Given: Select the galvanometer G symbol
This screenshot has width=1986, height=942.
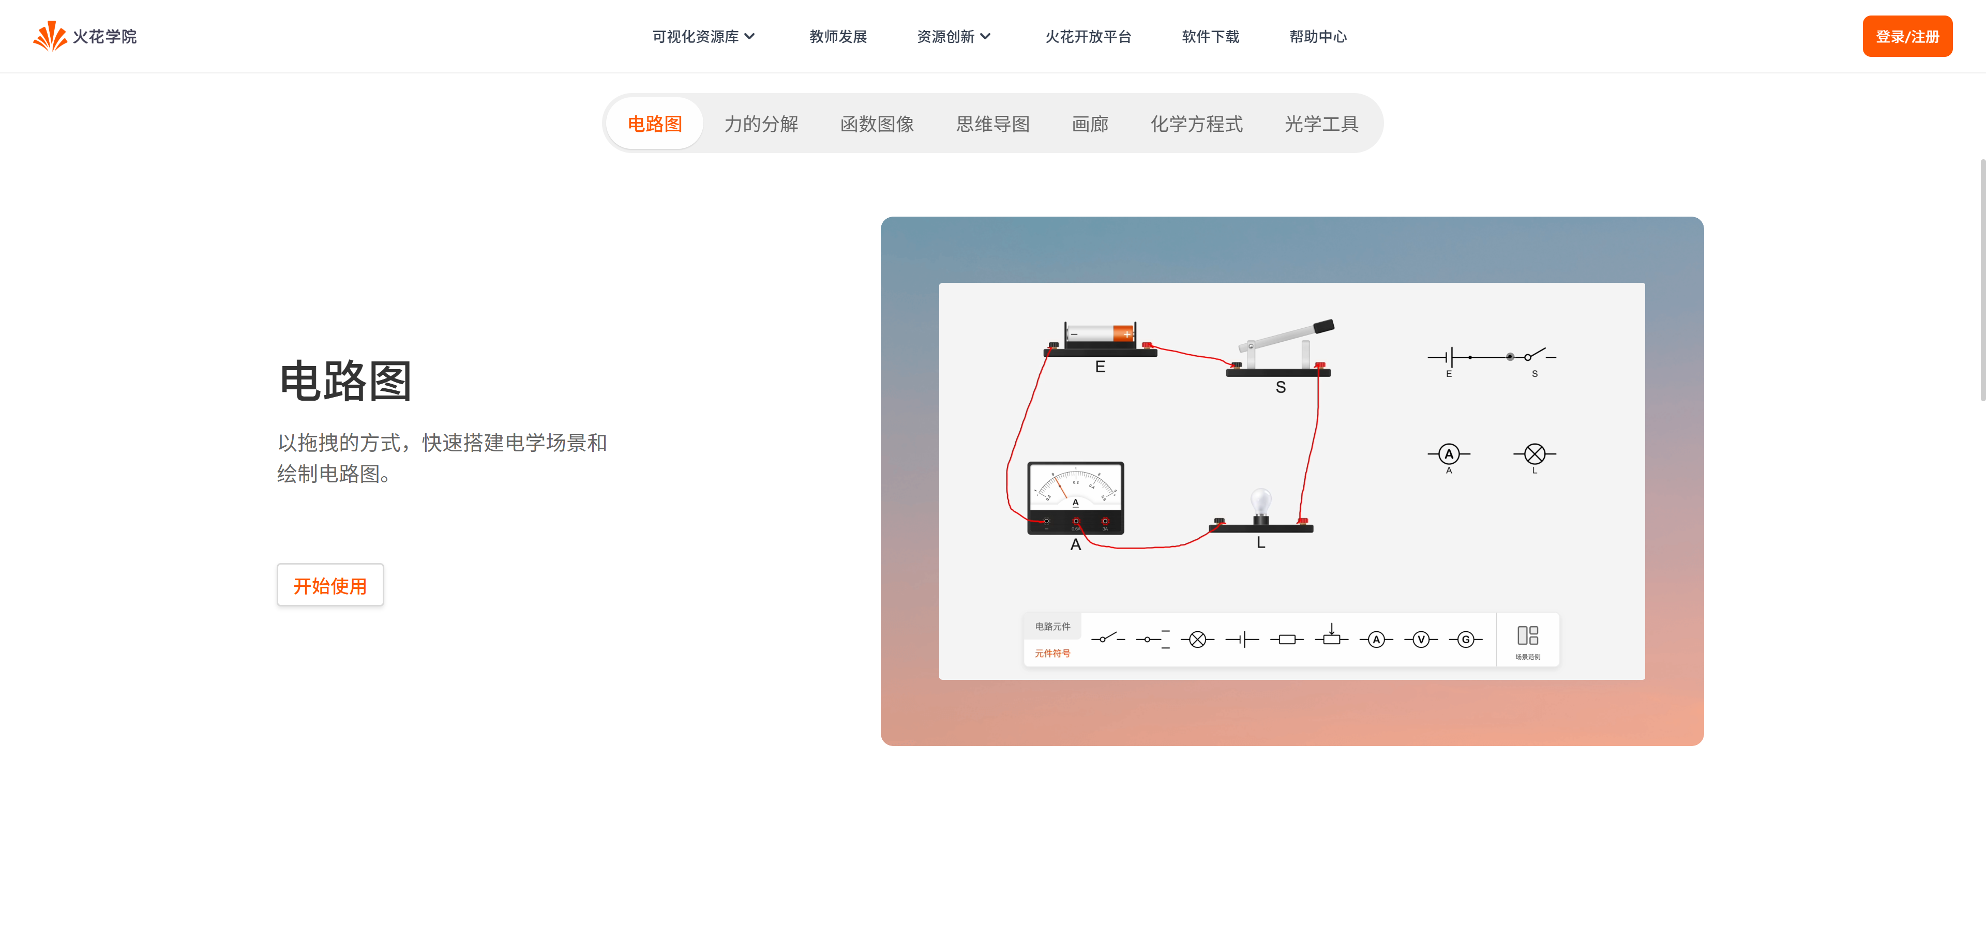Looking at the screenshot, I should click(1466, 639).
